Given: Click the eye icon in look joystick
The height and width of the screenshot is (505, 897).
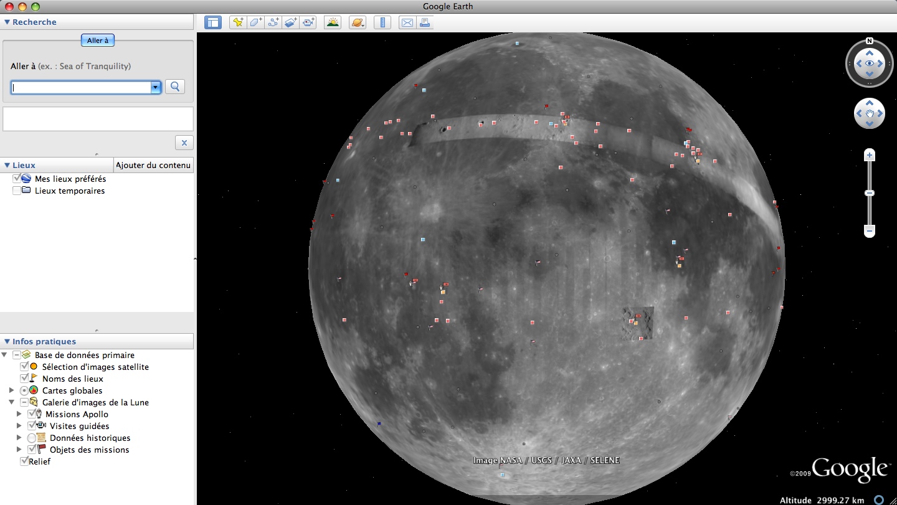Looking at the screenshot, I should (x=870, y=63).
